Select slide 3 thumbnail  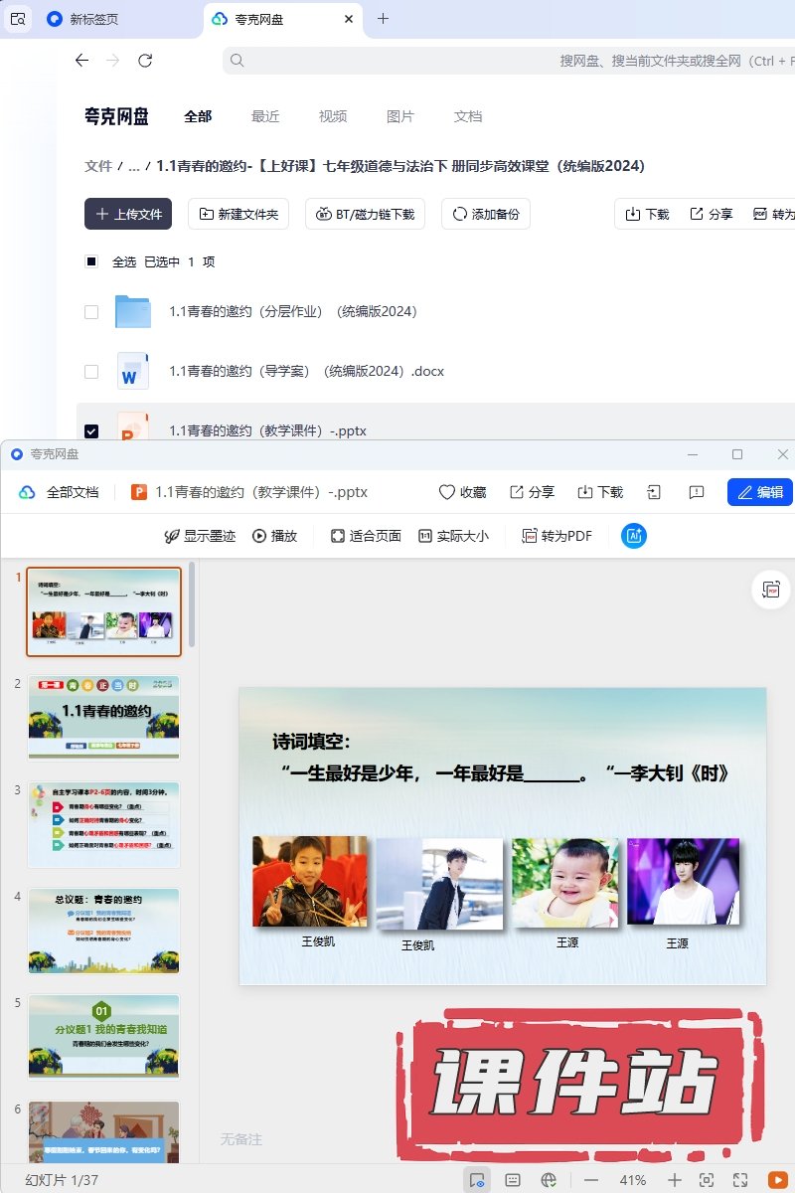coord(103,824)
